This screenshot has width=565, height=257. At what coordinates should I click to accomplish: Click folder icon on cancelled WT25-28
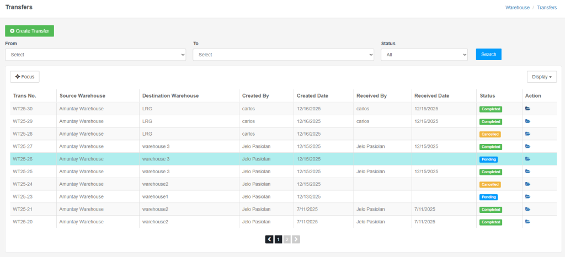click(x=527, y=134)
